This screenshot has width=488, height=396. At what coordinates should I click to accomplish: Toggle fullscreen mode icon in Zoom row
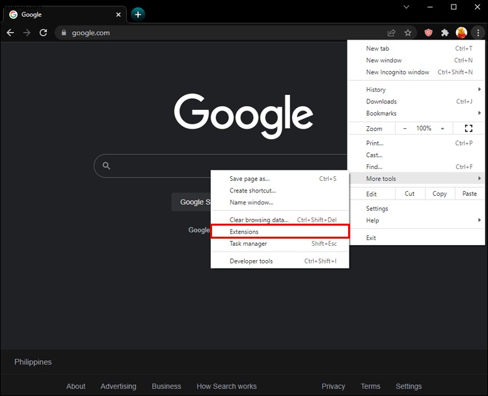[x=468, y=128]
